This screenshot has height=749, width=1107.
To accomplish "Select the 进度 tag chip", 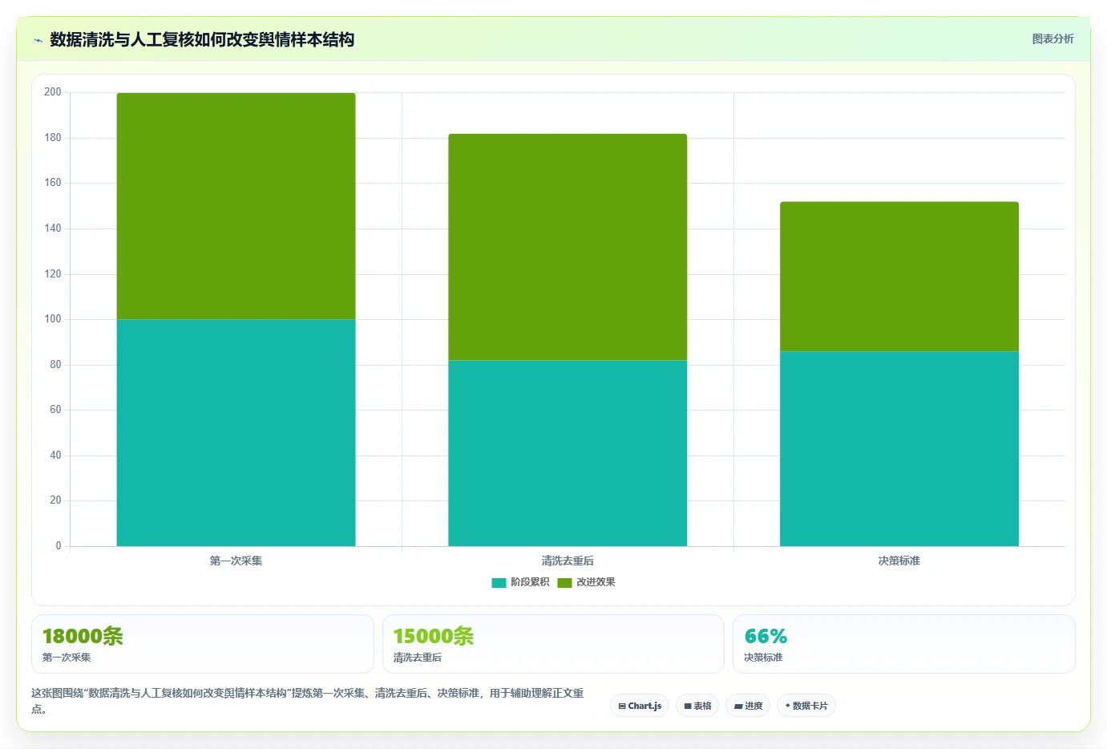I will coord(749,706).
